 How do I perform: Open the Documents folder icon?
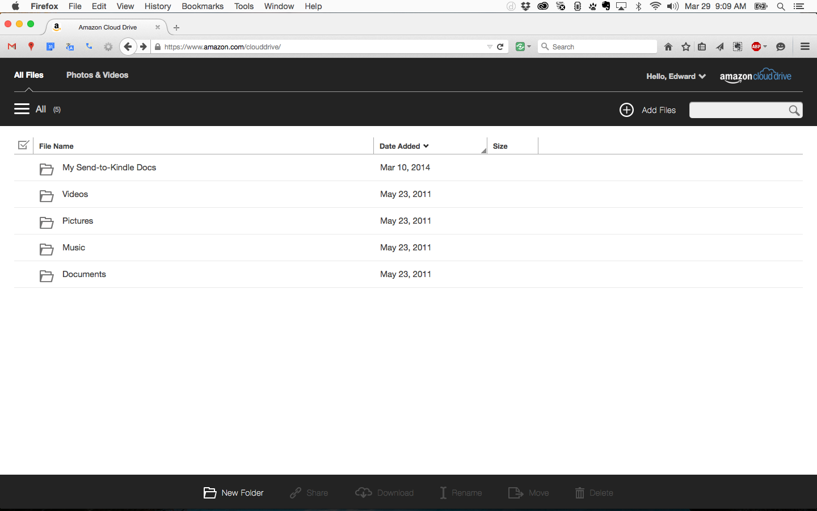[x=47, y=276]
